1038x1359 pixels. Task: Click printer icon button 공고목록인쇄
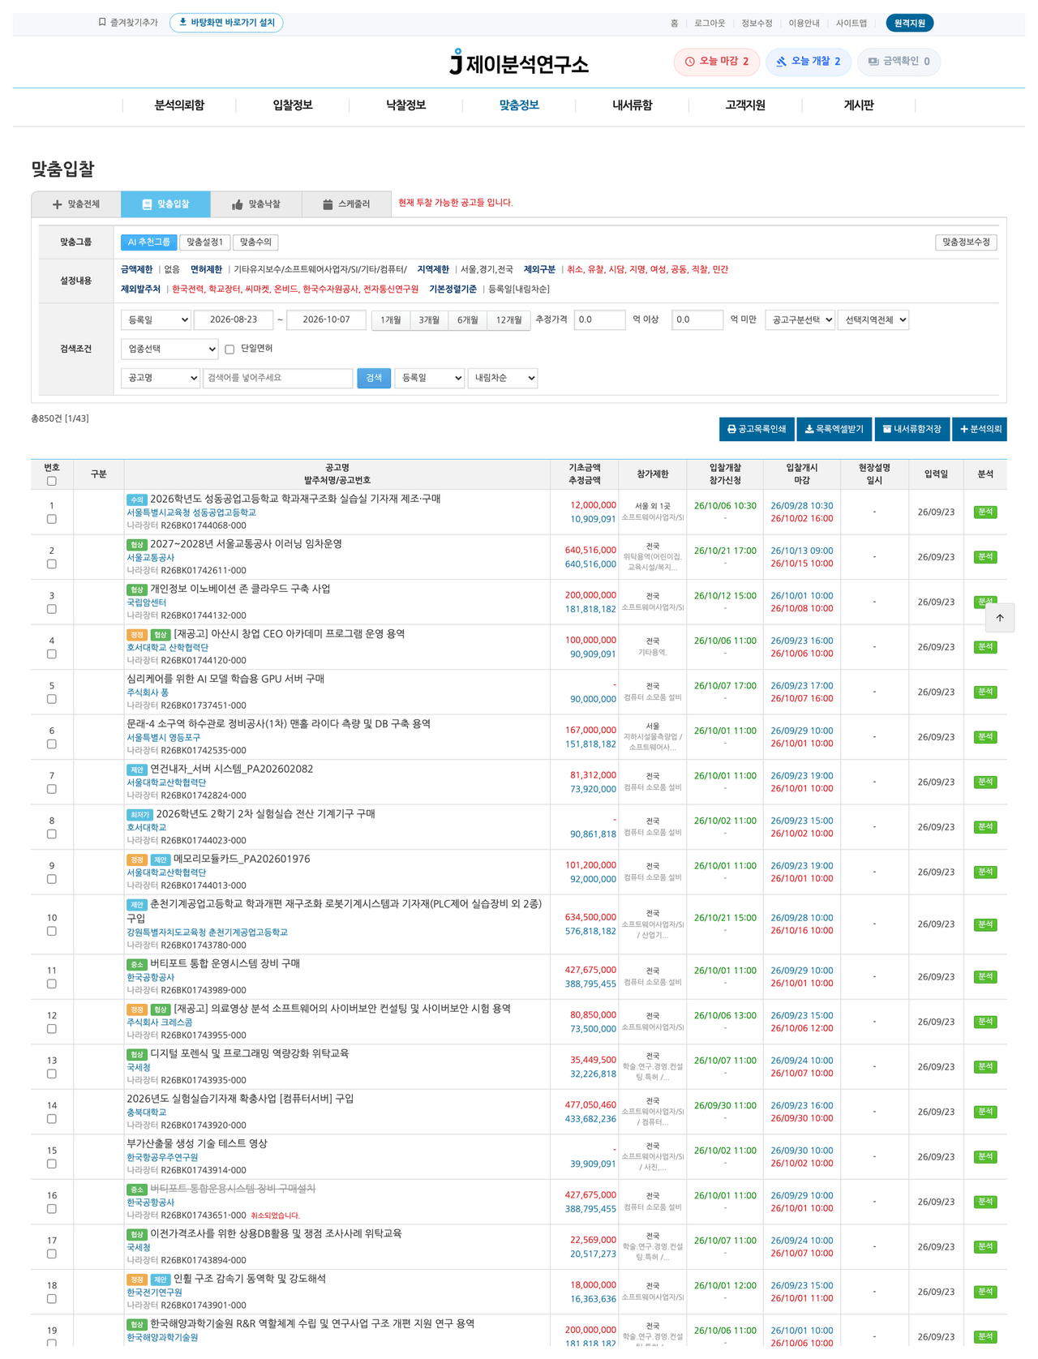[x=757, y=429]
